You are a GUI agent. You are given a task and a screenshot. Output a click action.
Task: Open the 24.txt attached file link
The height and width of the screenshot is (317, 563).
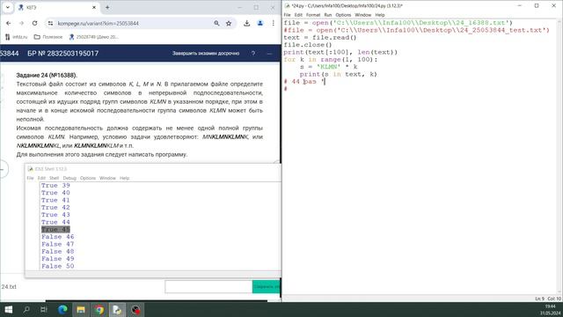coord(9,287)
